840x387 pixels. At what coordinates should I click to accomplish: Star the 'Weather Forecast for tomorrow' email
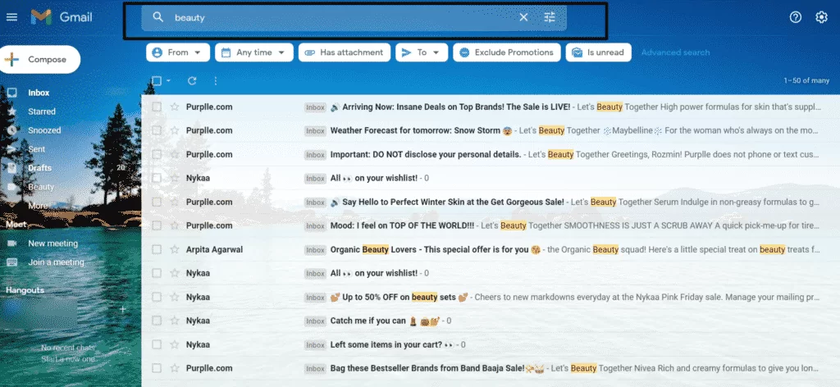point(175,130)
